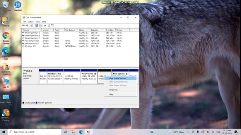Click the Forward arrow in Disk Management toolbar
Screen dimensions: 241x135
coord(27,25)
